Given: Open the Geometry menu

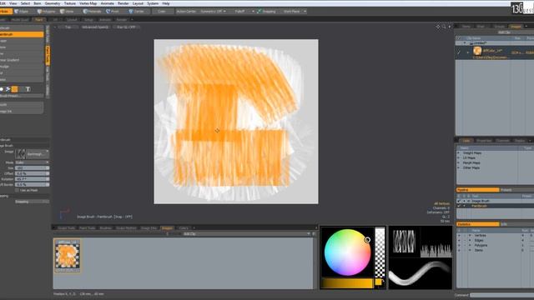Looking at the screenshot, I should 53,3.
